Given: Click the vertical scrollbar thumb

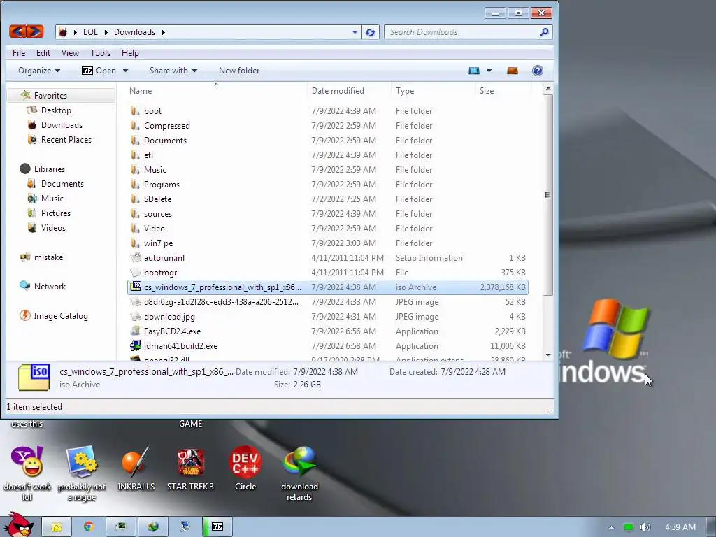Looking at the screenshot, I should (548, 194).
